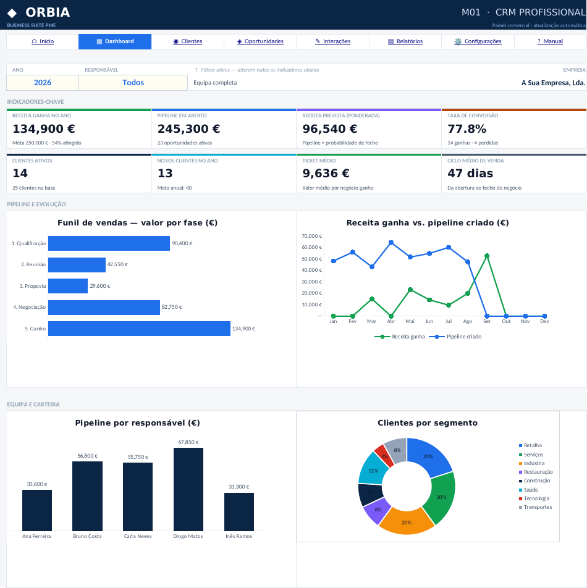Click the Carla Neves pipeline bar
The image size is (587, 588).
click(138, 497)
